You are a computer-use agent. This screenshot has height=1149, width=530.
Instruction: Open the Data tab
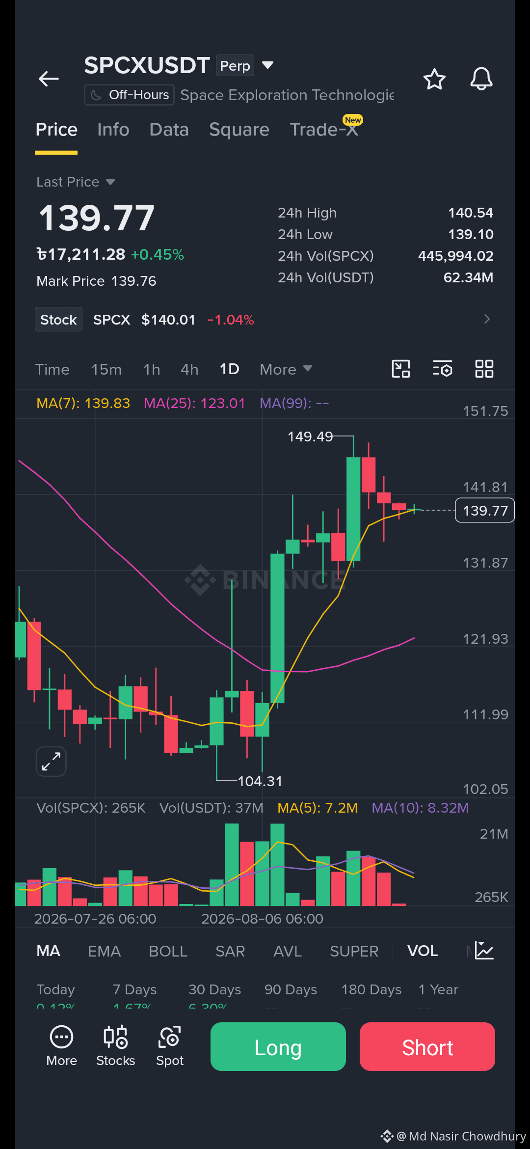click(x=169, y=130)
